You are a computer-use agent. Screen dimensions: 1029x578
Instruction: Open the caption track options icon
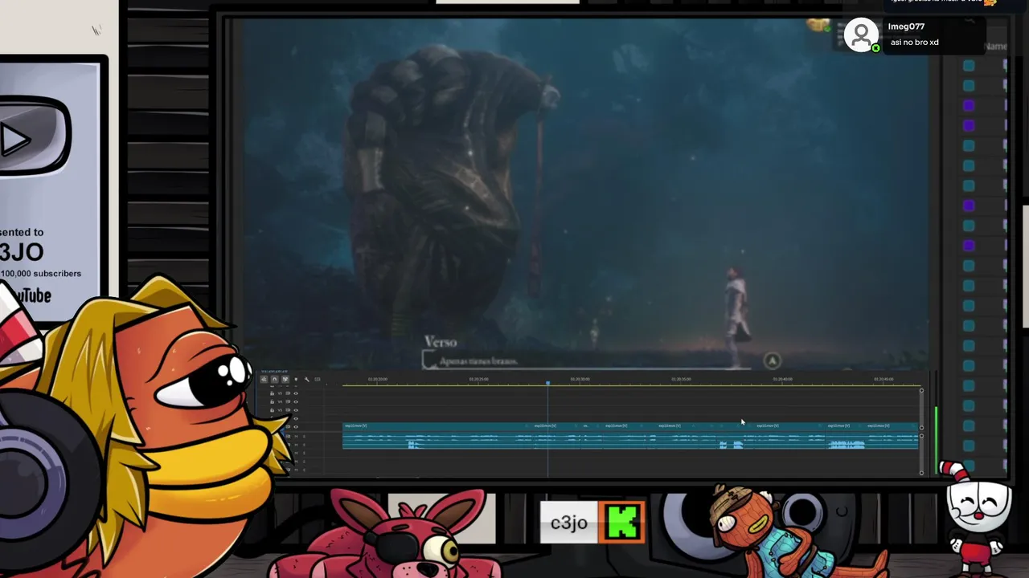tap(318, 380)
